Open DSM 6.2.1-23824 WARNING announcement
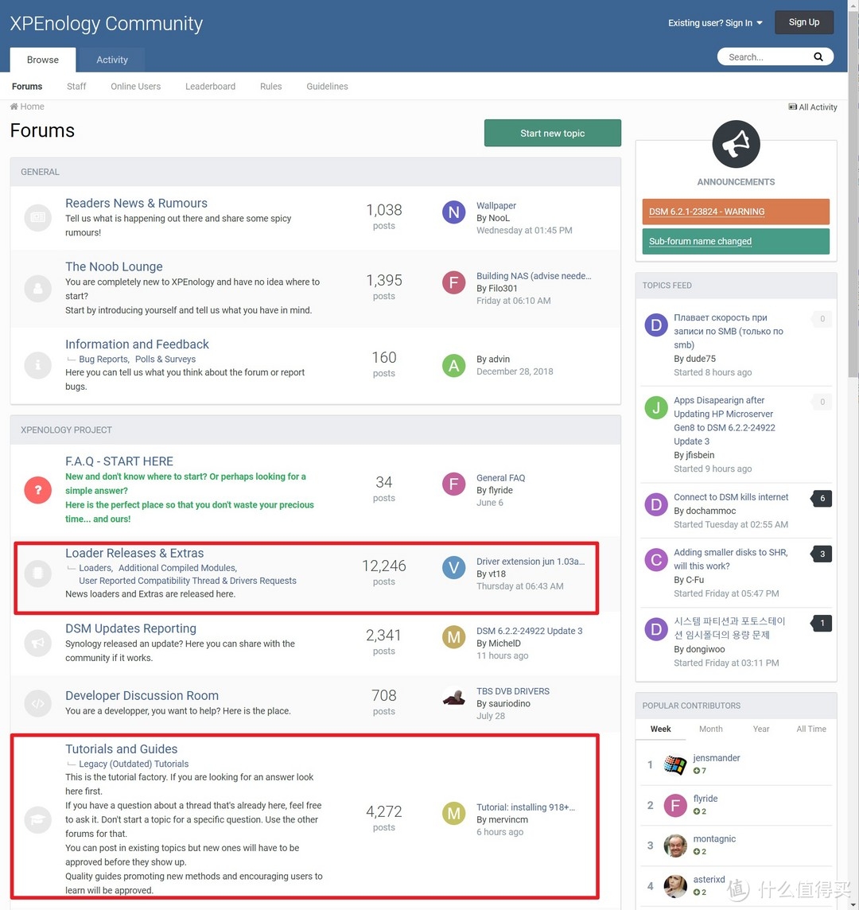This screenshot has width=859, height=910. click(x=736, y=212)
